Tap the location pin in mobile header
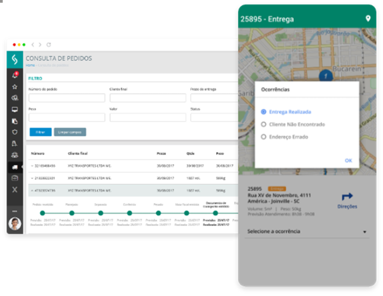Screen dimensions: 383x296 point(368,18)
